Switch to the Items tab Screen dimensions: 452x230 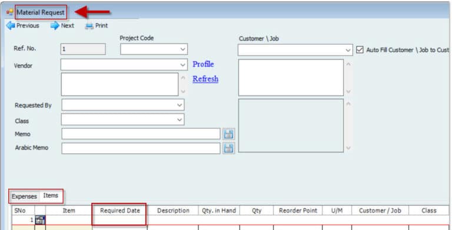point(51,195)
